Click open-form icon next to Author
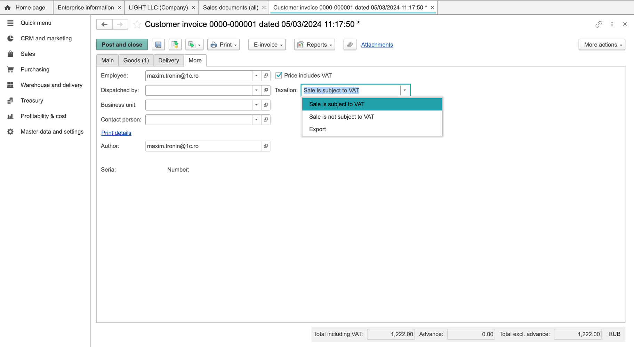 tap(266, 146)
